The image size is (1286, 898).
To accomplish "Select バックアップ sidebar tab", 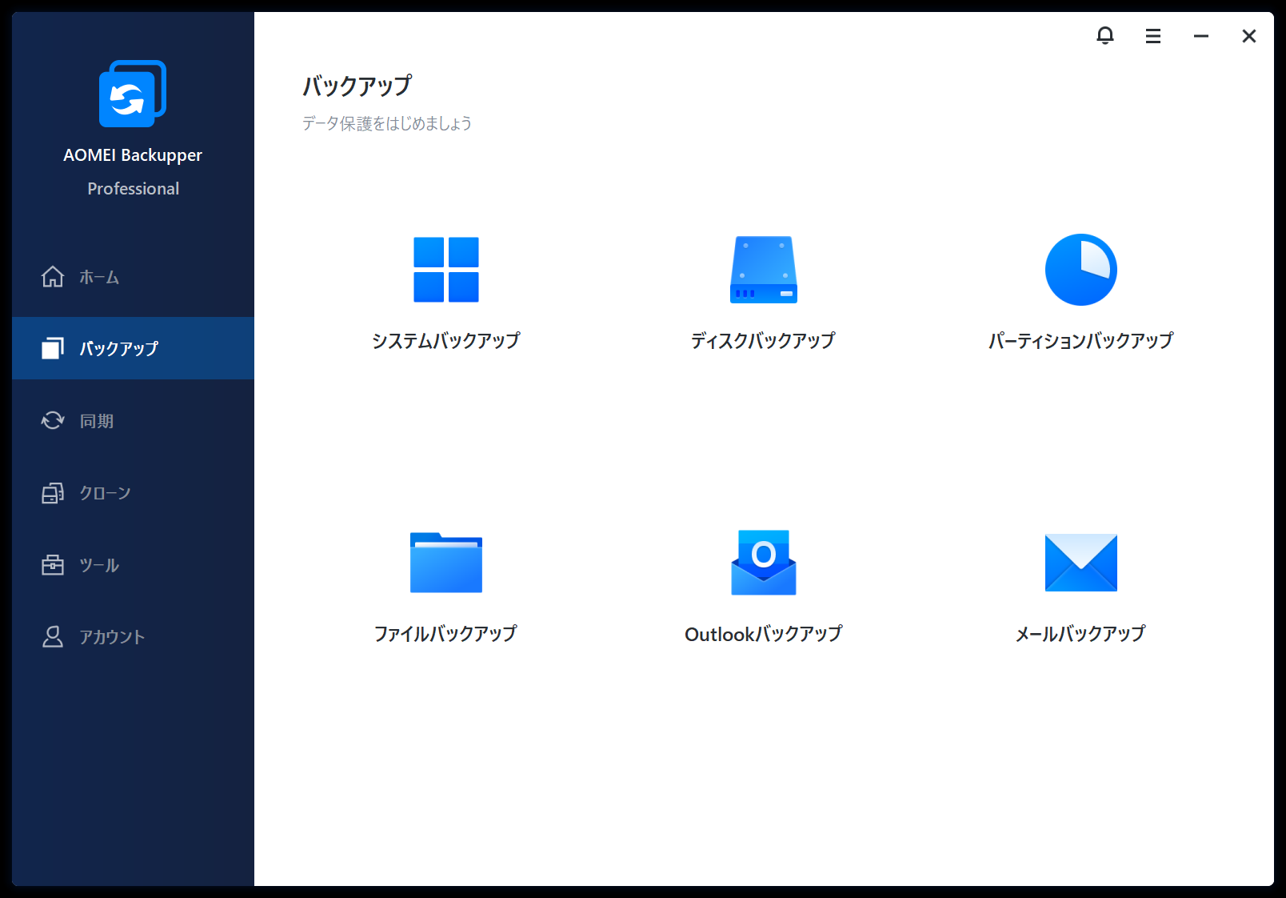I will click(118, 348).
